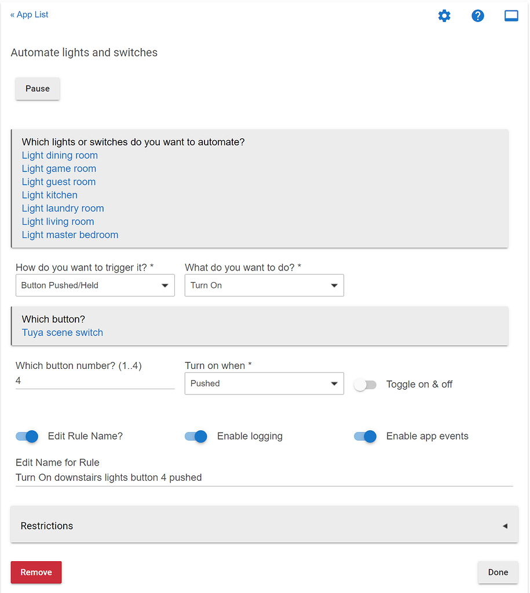The image size is (530, 593).
Task: Toggle the 'Toggle on & off' switch
Action: [365, 385]
